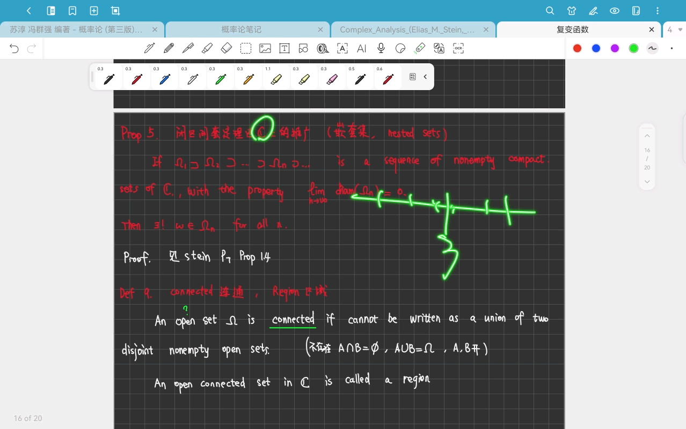Screen dimensions: 686x429
Task: Pick the red color swatch
Action: point(577,48)
